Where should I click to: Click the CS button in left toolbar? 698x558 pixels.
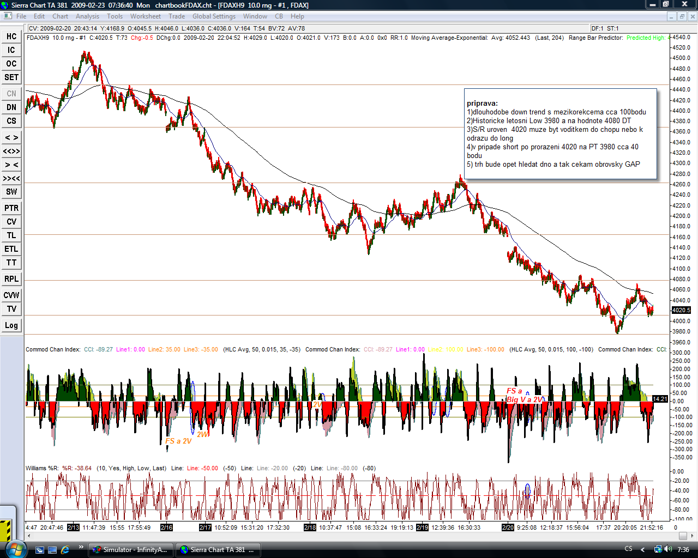tap(11, 121)
